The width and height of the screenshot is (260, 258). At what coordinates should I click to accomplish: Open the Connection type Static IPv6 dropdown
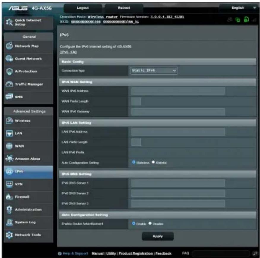click(x=154, y=70)
